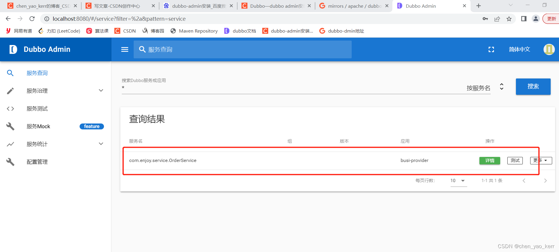Open a new browser tab
The height and width of the screenshot is (252, 559).
coord(479,6)
